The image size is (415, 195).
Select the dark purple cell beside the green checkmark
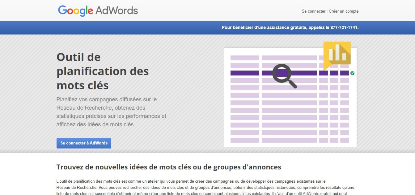(x=344, y=73)
